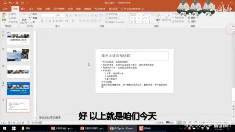Select the text box shape in gallery

(131, 14)
